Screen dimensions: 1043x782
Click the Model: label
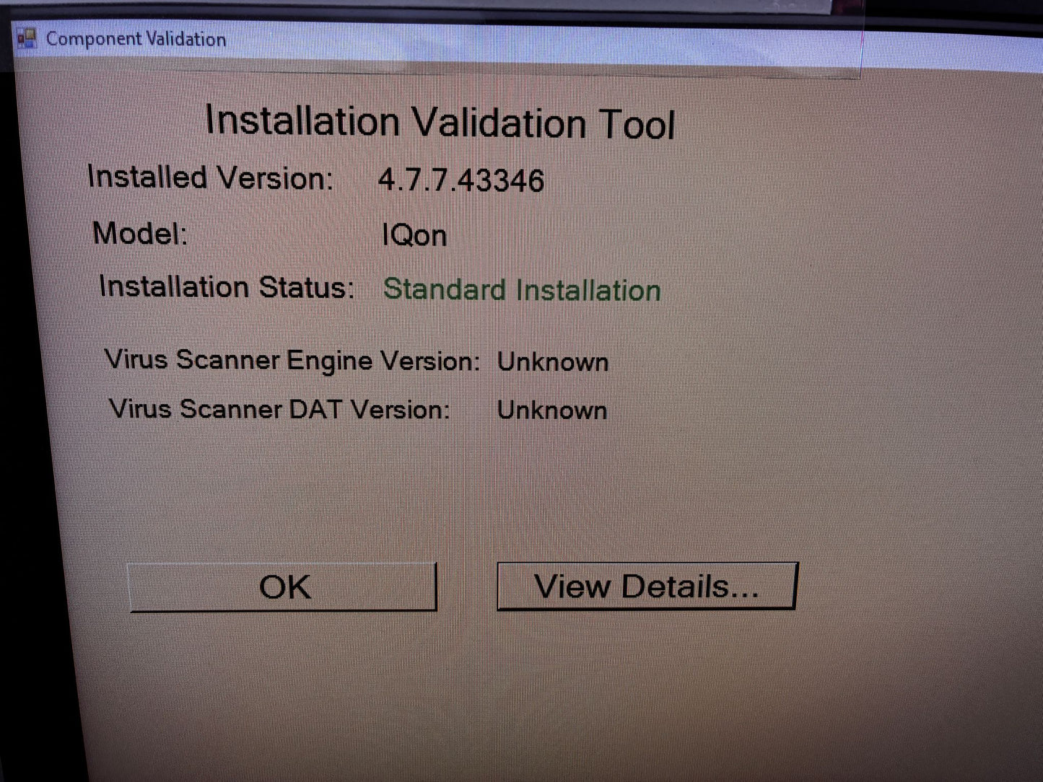pyautogui.click(x=140, y=233)
